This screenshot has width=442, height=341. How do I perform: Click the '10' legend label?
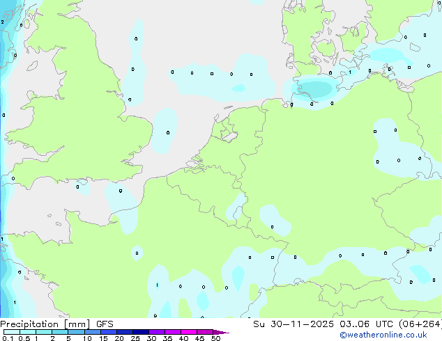coord(87,338)
